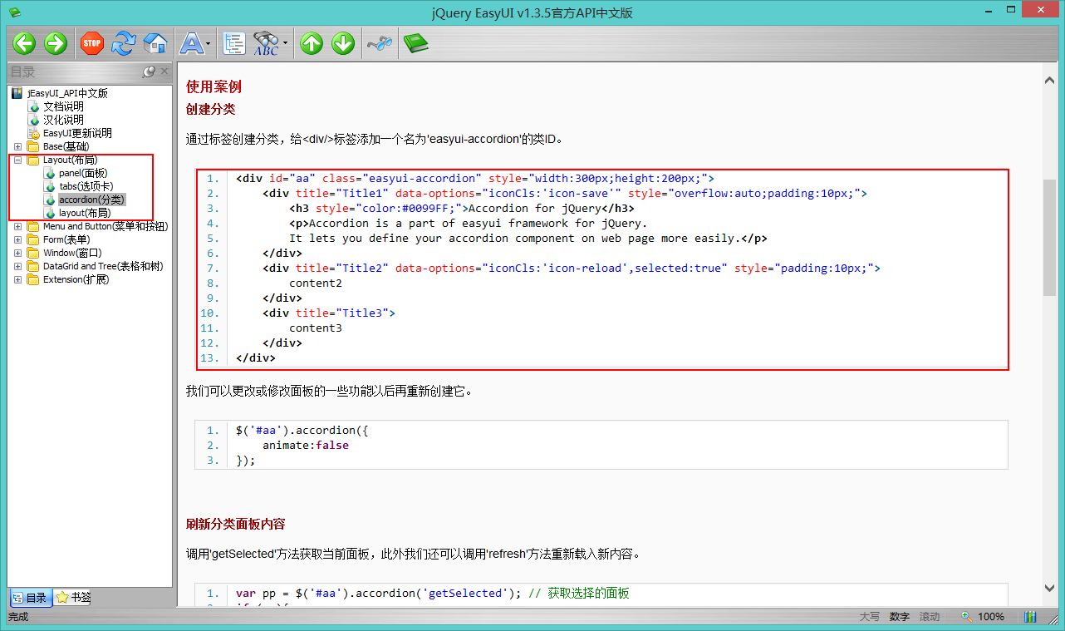Expand the Window(窗口) folder
The width and height of the screenshot is (1065, 631).
(x=17, y=253)
